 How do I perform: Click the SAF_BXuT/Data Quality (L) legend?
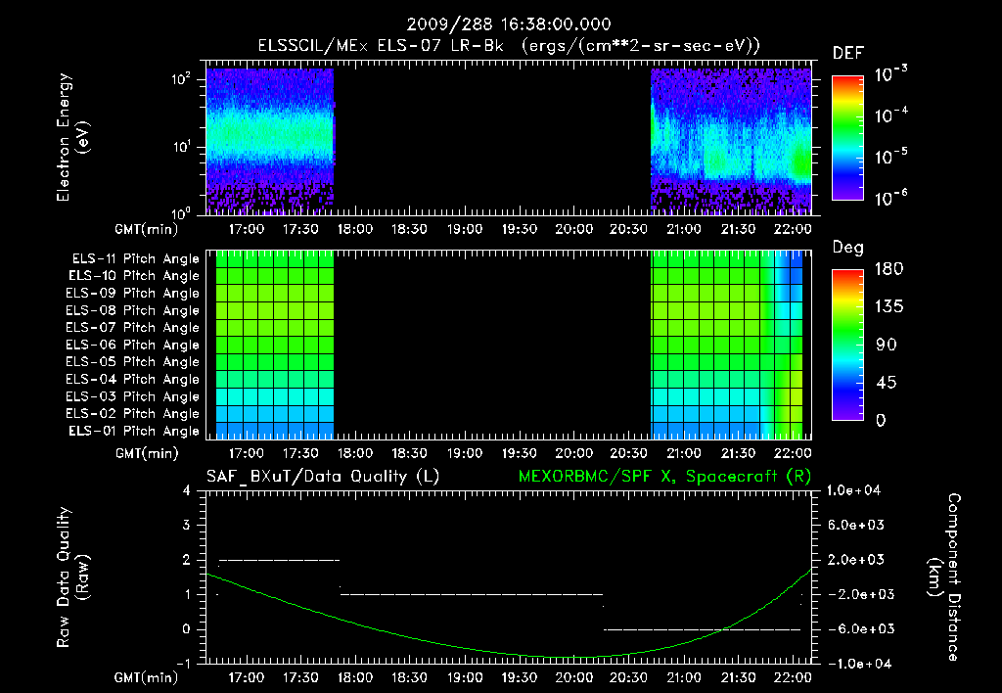[x=323, y=477]
